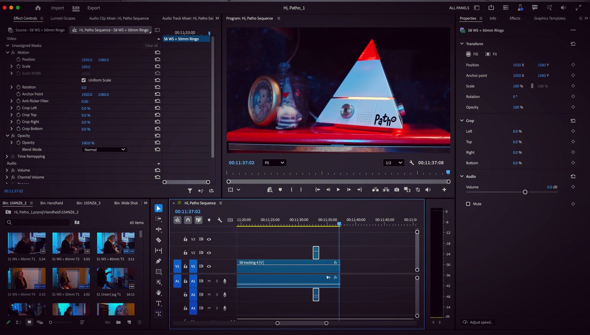The image size is (590, 335).
Task: Switch to the Info tab
Action: tap(493, 18)
